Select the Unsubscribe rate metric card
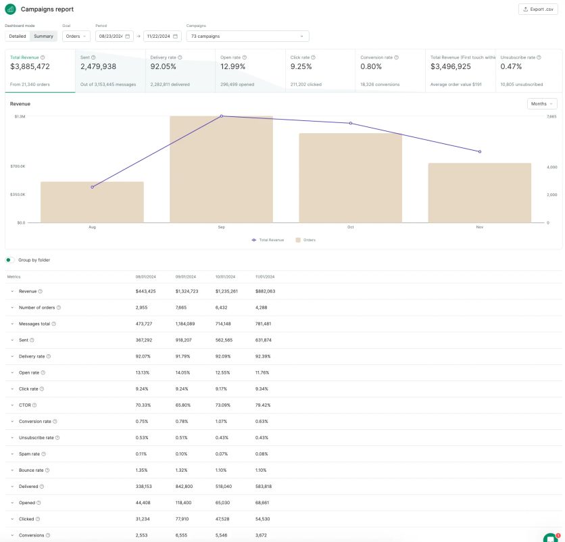This screenshot has width=565, height=542. (x=529, y=71)
